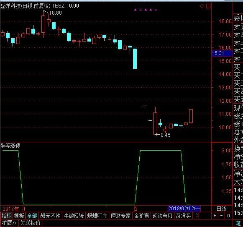Click the plus zoom button
The image size is (243, 227).
(x=215, y=216)
